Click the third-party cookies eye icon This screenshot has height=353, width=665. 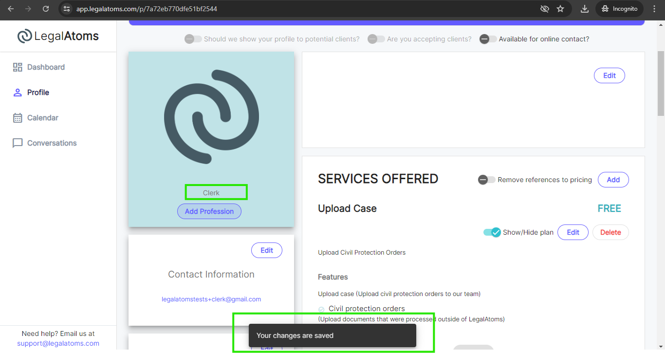pos(545,9)
